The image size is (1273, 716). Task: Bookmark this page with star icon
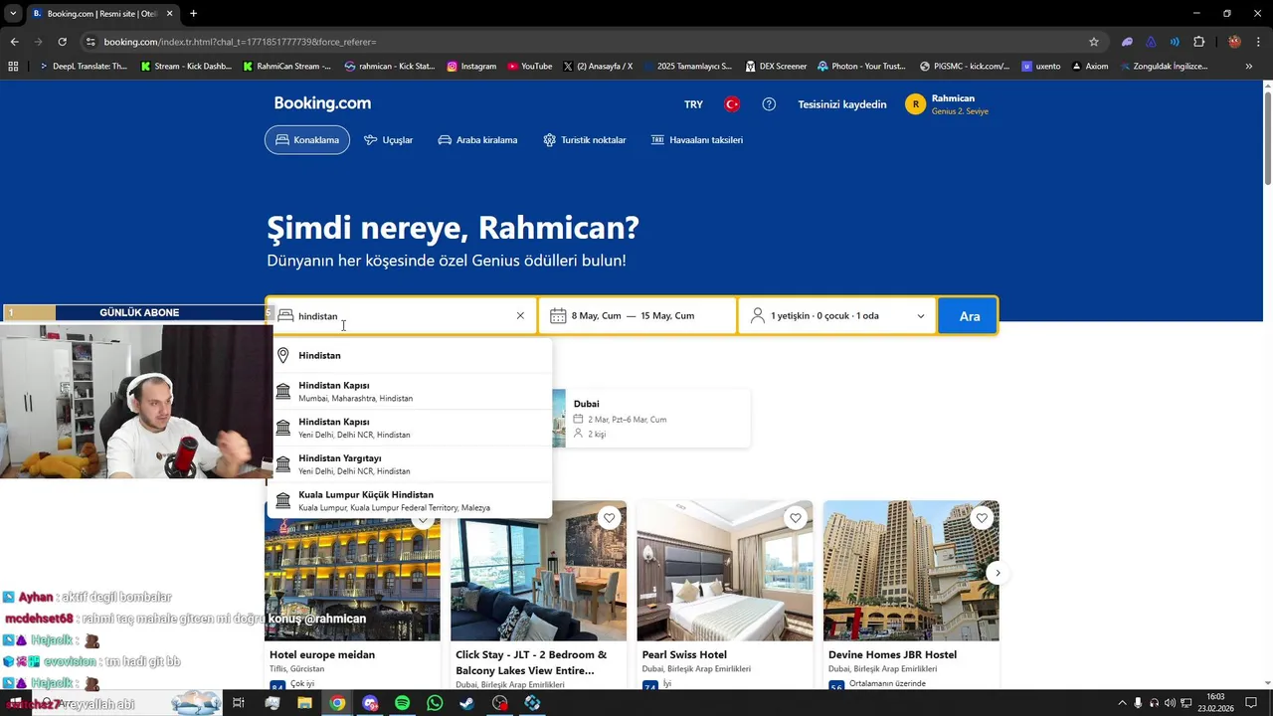pos(1094,42)
